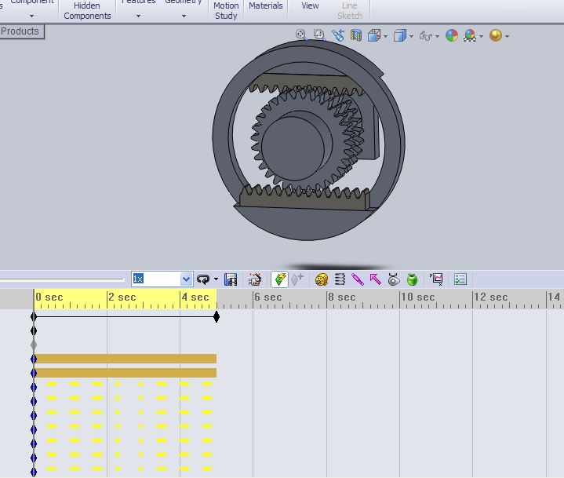Click the Materials ribbon button
This screenshot has height=478, width=564.
266,5
